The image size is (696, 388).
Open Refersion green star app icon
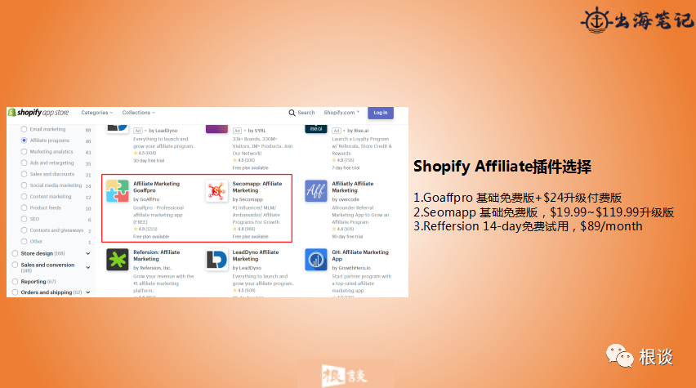coord(117,259)
